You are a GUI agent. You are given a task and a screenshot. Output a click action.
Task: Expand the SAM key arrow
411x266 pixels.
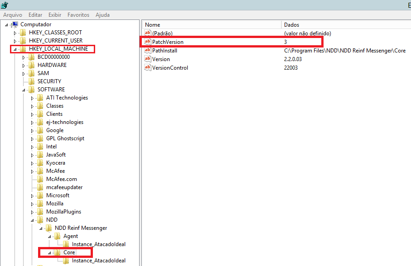tap(24, 74)
